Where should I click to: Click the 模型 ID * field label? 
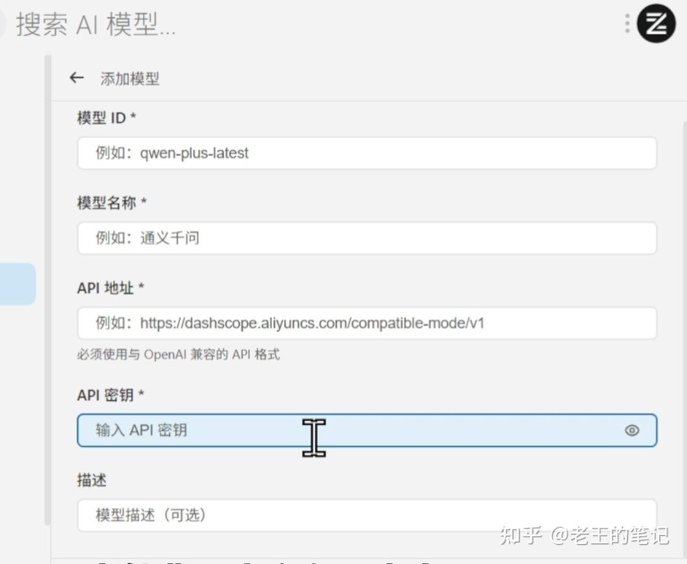coord(107,118)
